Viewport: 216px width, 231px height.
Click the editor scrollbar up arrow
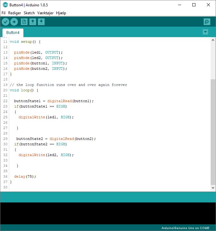tap(213, 40)
